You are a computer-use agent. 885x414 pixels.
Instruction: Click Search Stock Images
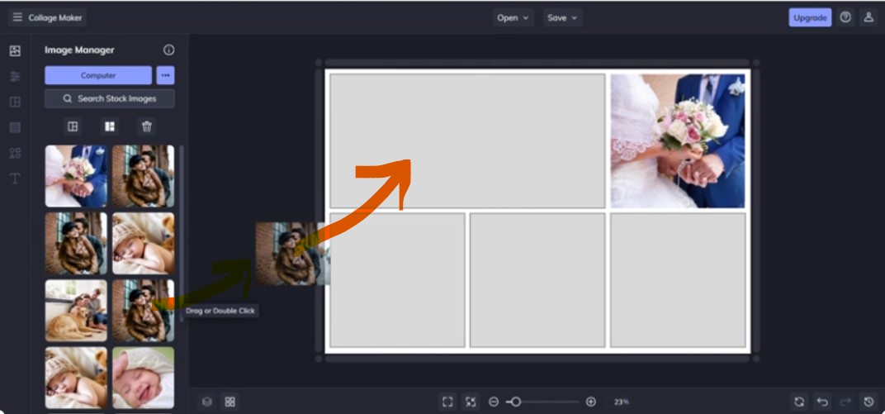pyautogui.click(x=110, y=98)
